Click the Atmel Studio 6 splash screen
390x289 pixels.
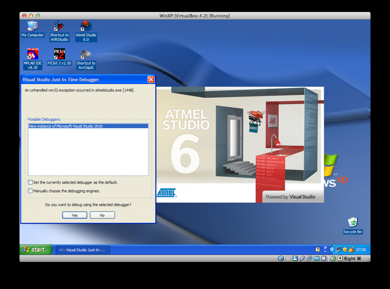240,145
